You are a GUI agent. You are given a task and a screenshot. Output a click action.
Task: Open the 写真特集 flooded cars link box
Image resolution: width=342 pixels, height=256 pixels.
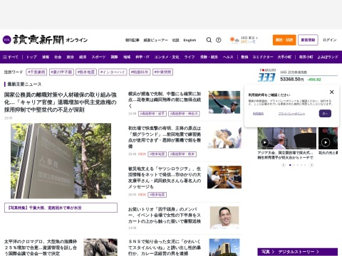tap(61, 208)
